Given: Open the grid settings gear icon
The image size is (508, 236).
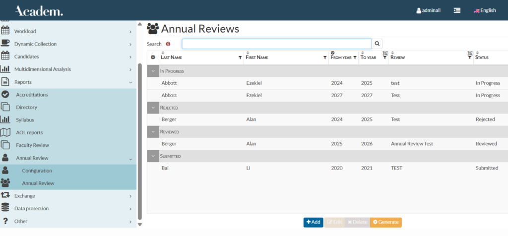Looking at the screenshot, I should click(x=153, y=58).
